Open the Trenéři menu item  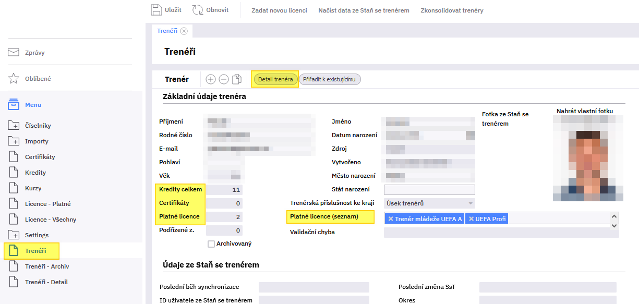tap(35, 251)
